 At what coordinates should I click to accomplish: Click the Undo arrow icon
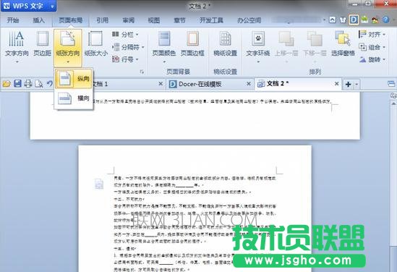click(49, 84)
